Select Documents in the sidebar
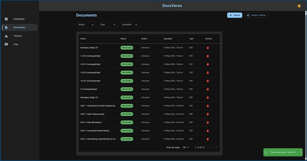307x161 pixels. tap(20, 27)
